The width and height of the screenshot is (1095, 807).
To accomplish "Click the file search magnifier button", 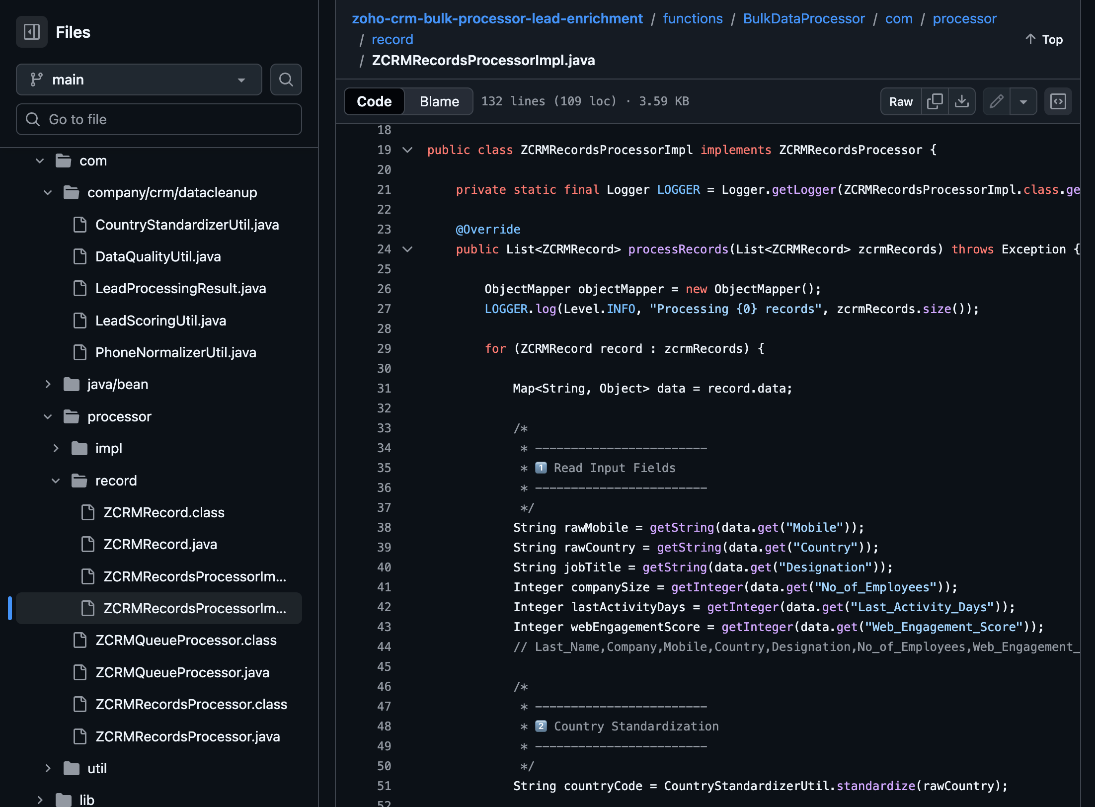I will 286,80.
